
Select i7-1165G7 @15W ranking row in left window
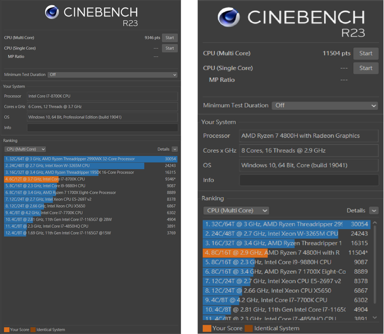tap(91, 233)
